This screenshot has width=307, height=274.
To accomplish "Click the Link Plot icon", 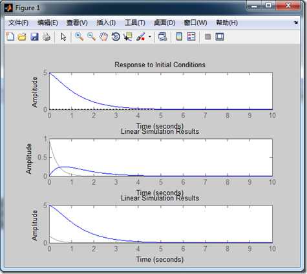I will pyautogui.click(x=162, y=37).
